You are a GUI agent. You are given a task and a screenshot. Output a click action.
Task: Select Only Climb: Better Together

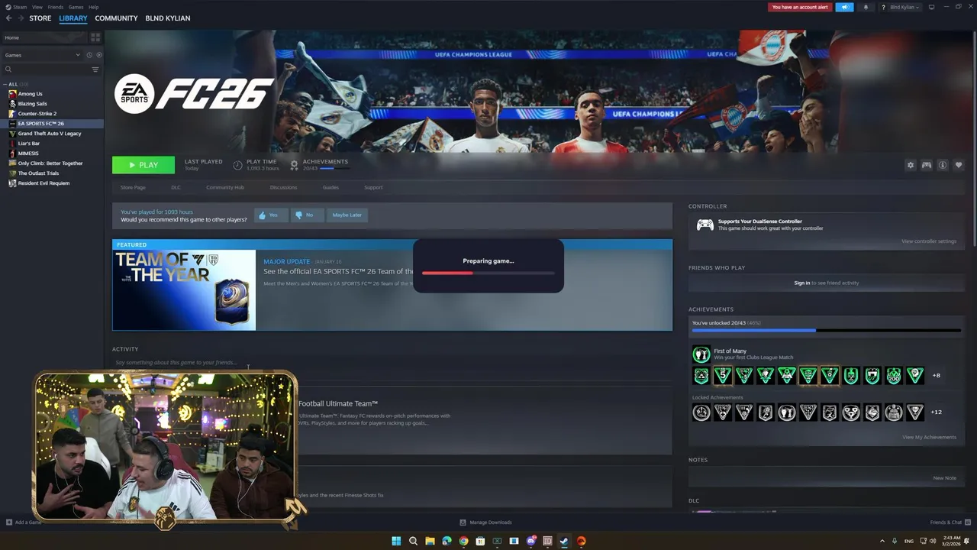tap(52, 163)
